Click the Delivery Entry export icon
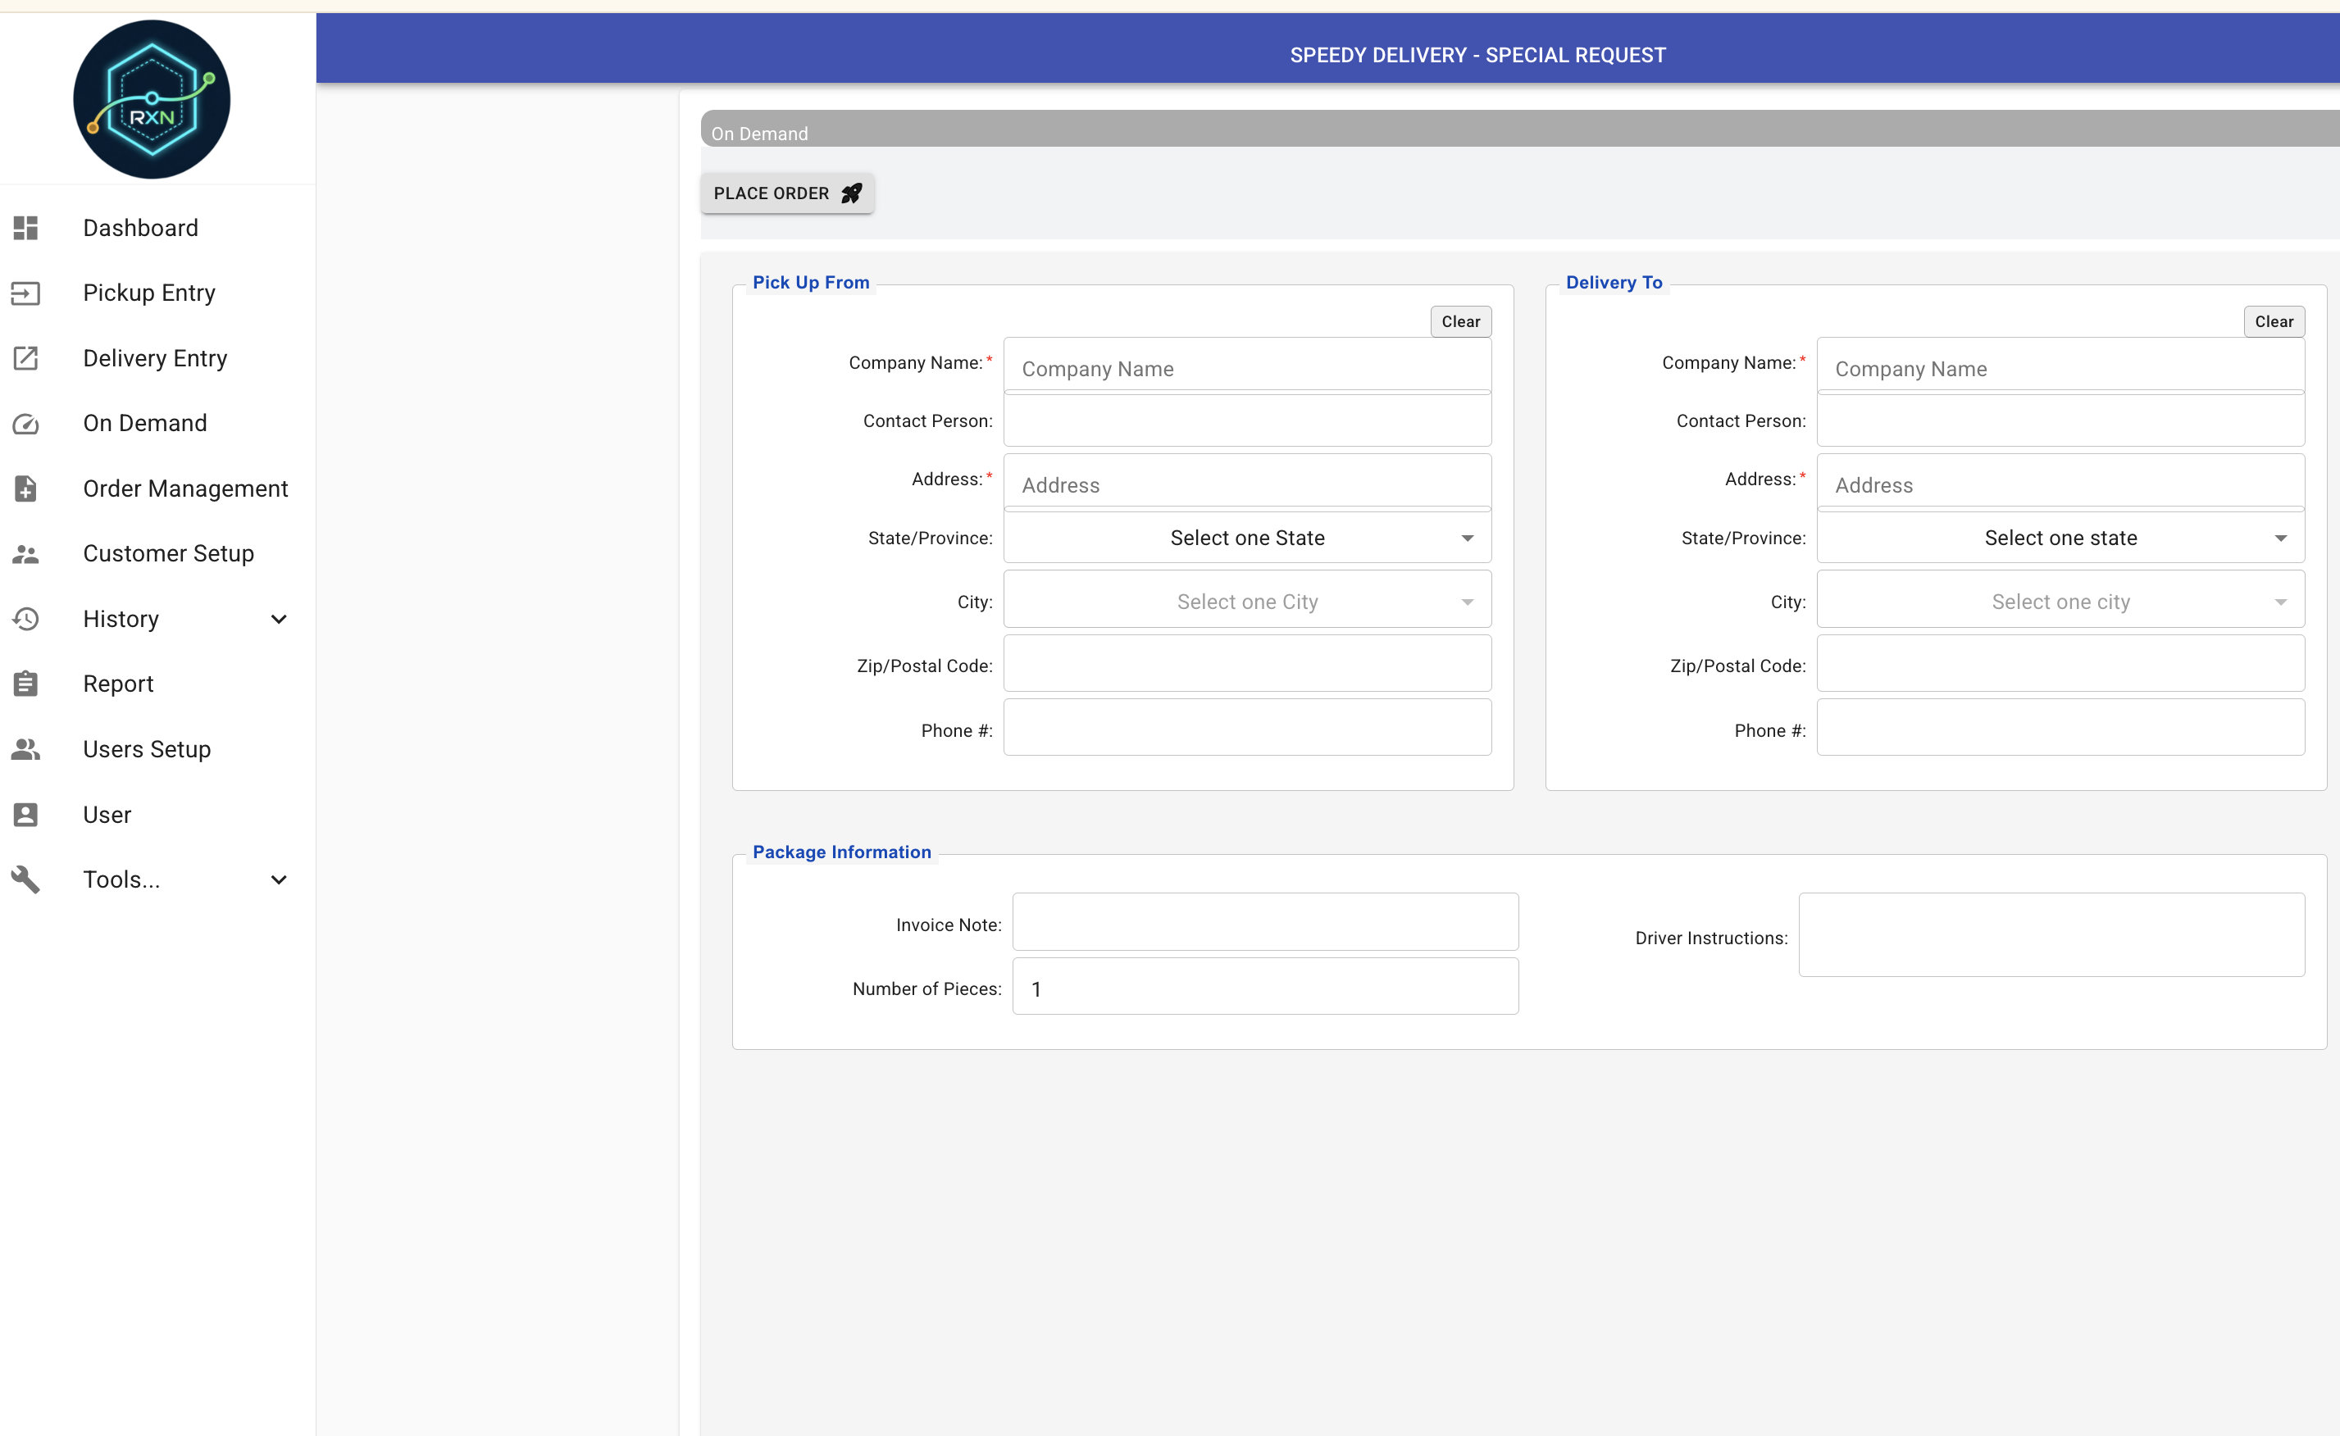Image resolution: width=2340 pixels, height=1436 pixels. point(25,358)
